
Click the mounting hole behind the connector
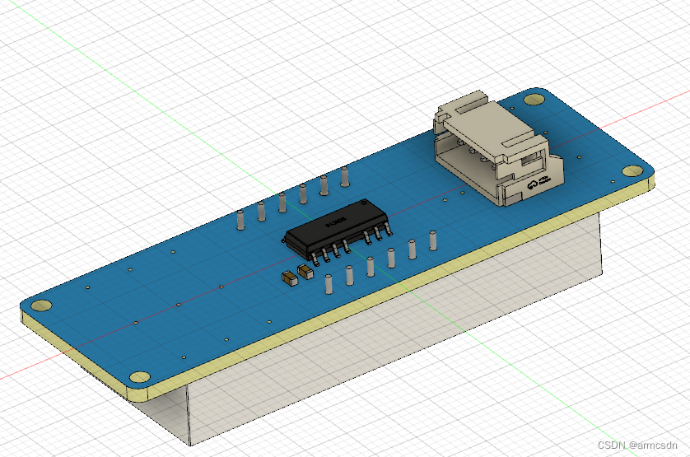click(534, 100)
